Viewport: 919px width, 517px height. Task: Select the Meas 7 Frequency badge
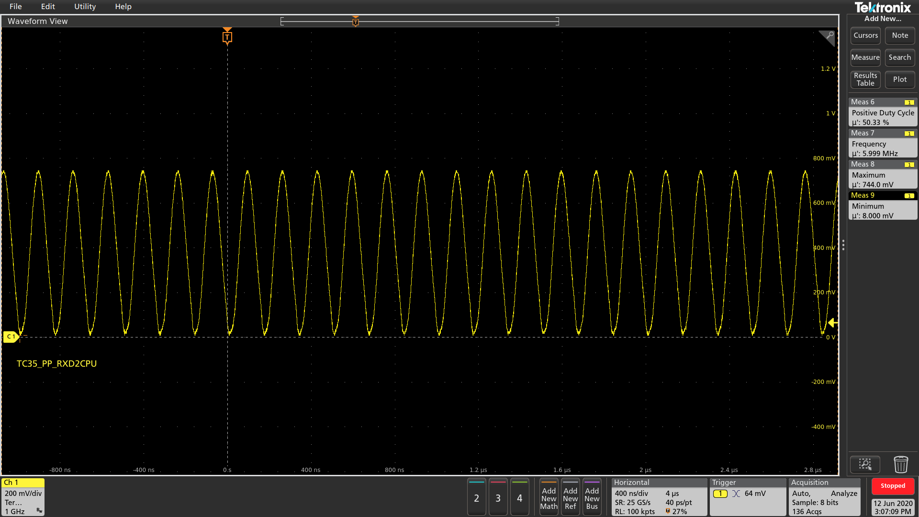pos(883,144)
